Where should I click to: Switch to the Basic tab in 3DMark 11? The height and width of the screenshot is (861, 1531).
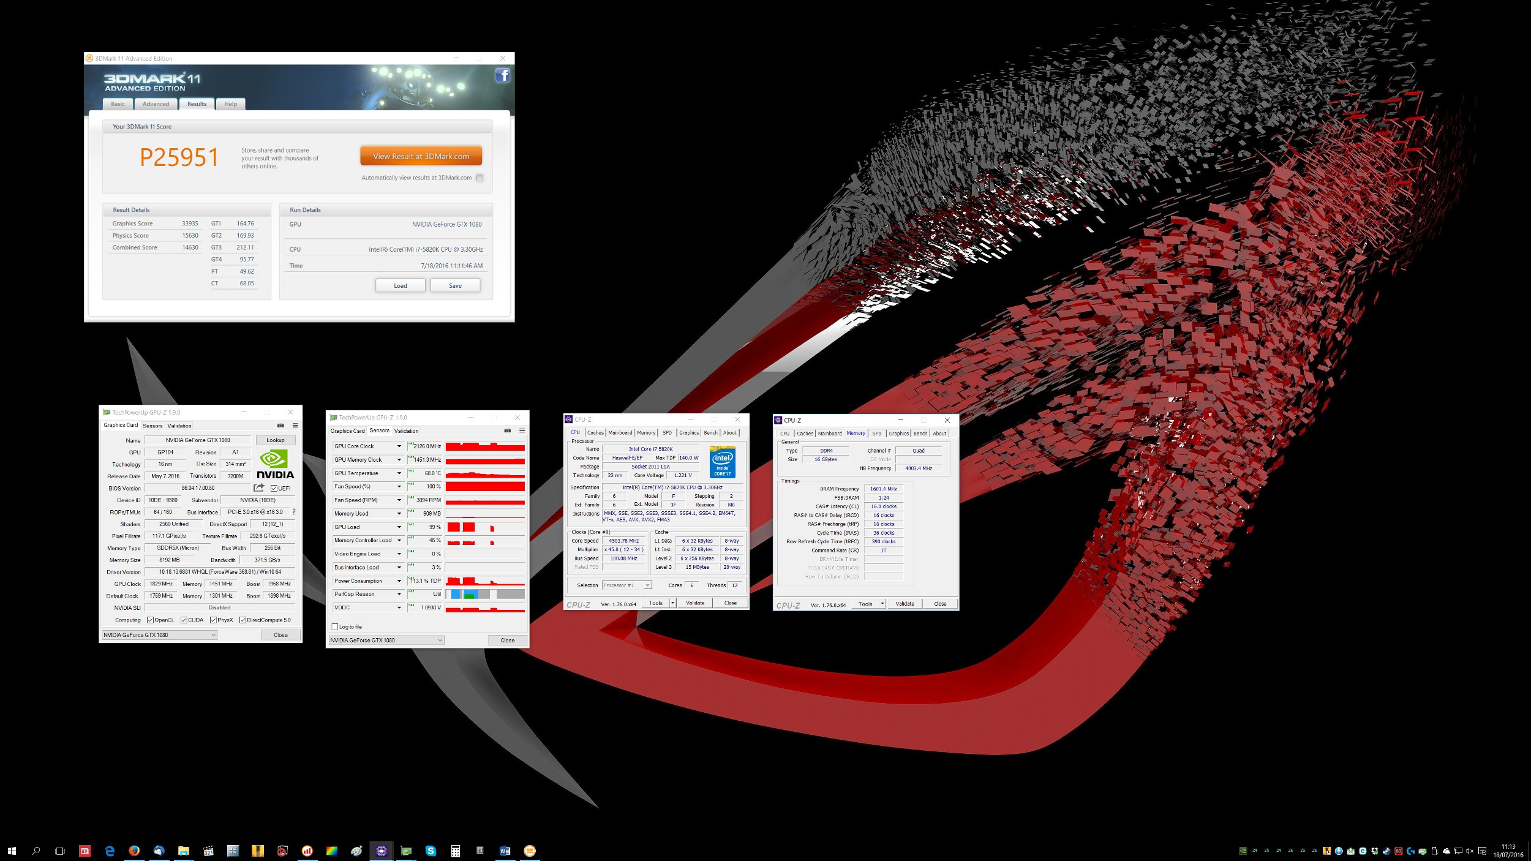point(118,104)
